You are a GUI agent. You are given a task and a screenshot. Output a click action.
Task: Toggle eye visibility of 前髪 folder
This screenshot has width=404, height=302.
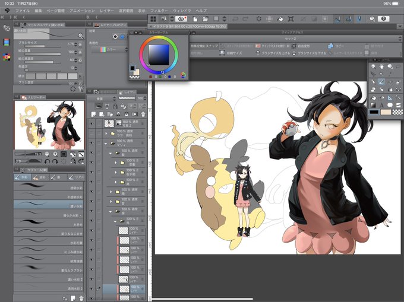(91, 163)
